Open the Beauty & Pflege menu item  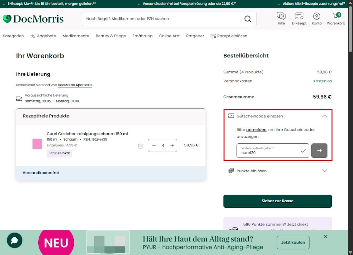pyautogui.click(x=111, y=36)
